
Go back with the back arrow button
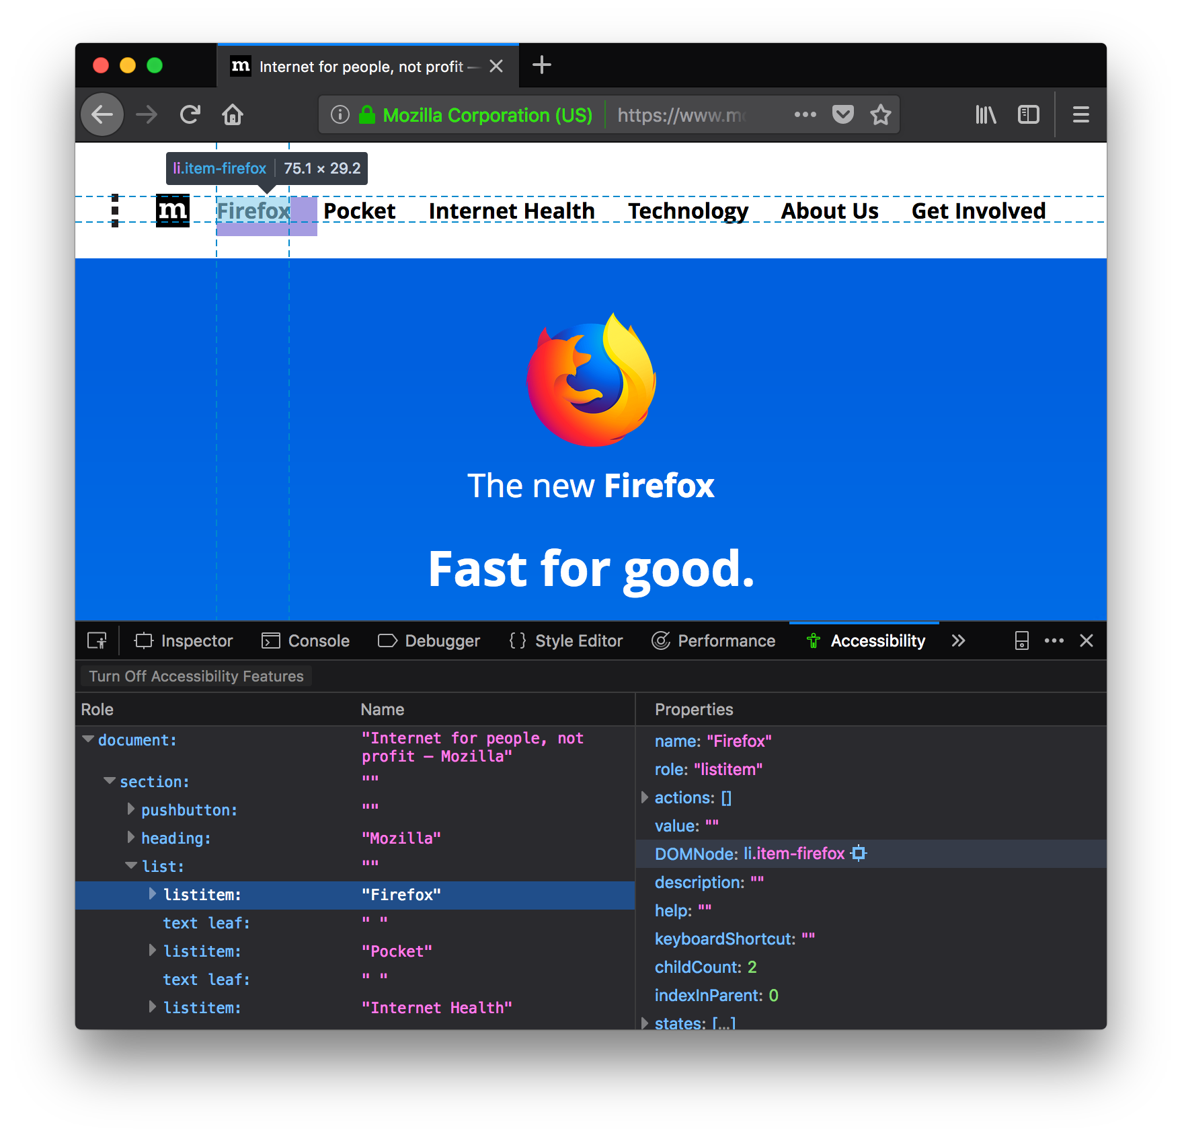102,115
